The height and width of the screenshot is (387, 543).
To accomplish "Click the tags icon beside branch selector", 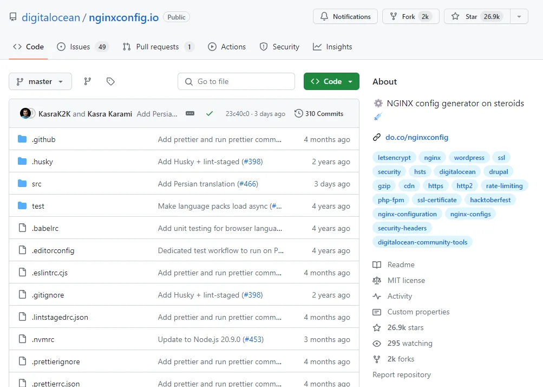I will coord(110,81).
